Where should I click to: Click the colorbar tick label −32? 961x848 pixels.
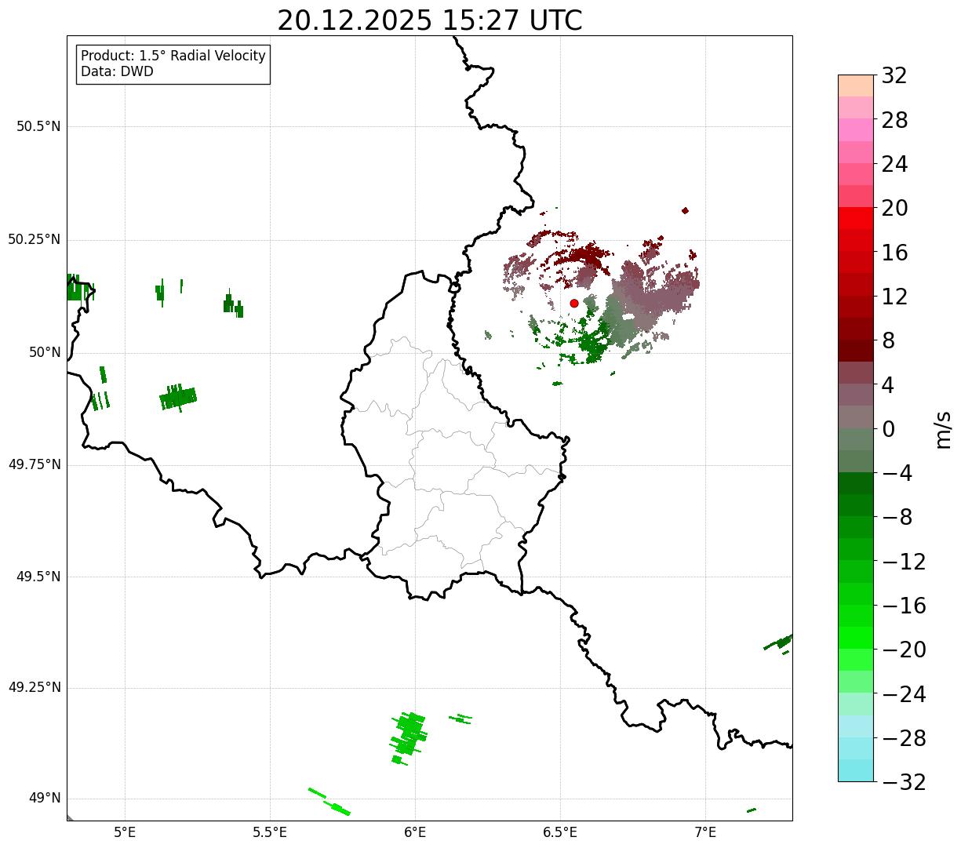click(904, 782)
